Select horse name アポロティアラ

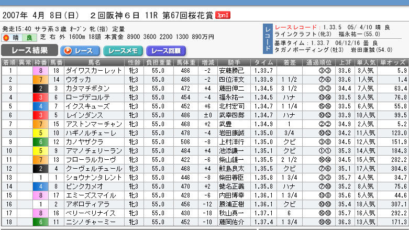pyautogui.click(x=87, y=204)
